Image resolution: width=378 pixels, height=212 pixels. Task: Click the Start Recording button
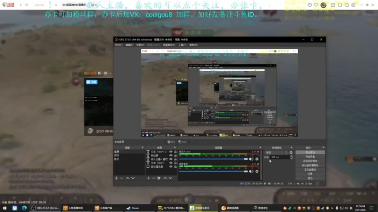(310, 157)
